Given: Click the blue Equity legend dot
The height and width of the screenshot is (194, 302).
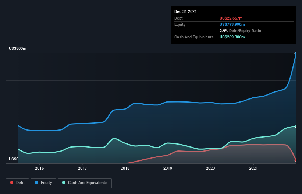Looking at the screenshot, I should (x=36, y=183).
